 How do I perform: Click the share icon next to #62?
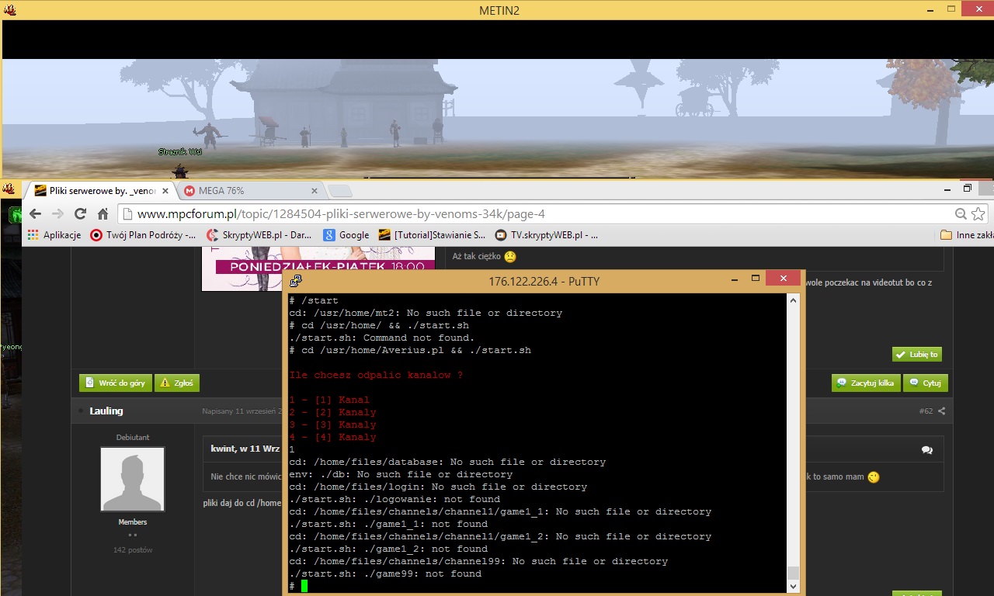942,411
